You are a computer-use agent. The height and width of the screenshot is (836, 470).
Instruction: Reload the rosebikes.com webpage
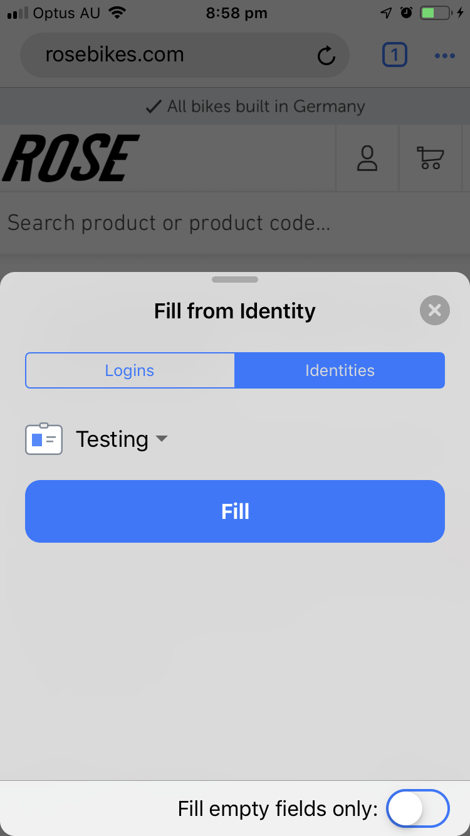point(326,55)
